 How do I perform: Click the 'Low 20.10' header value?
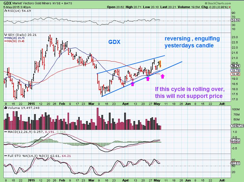[x=151, y=7]
